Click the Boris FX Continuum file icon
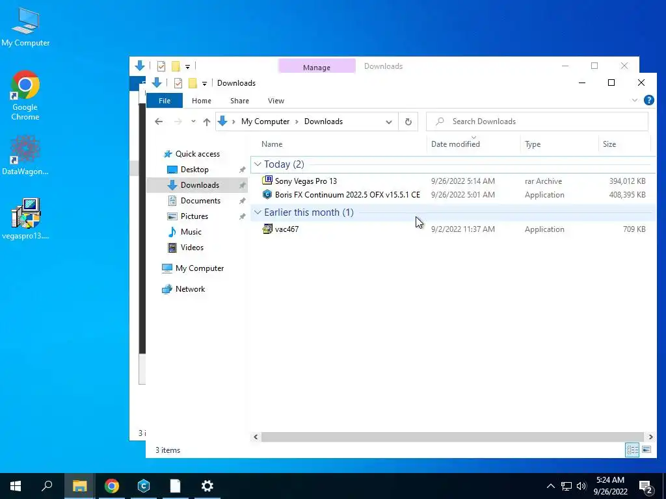Screen dimensions: 666x499 pyautogui.click(x=267, y=195)
